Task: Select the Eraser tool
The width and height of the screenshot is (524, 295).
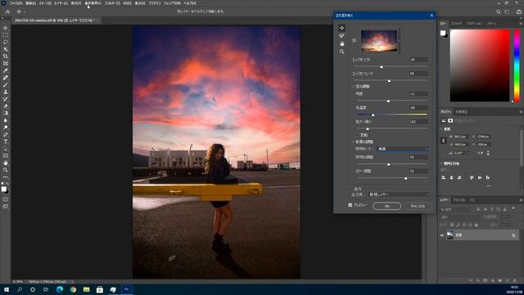Action: click(x=6, y=106)
